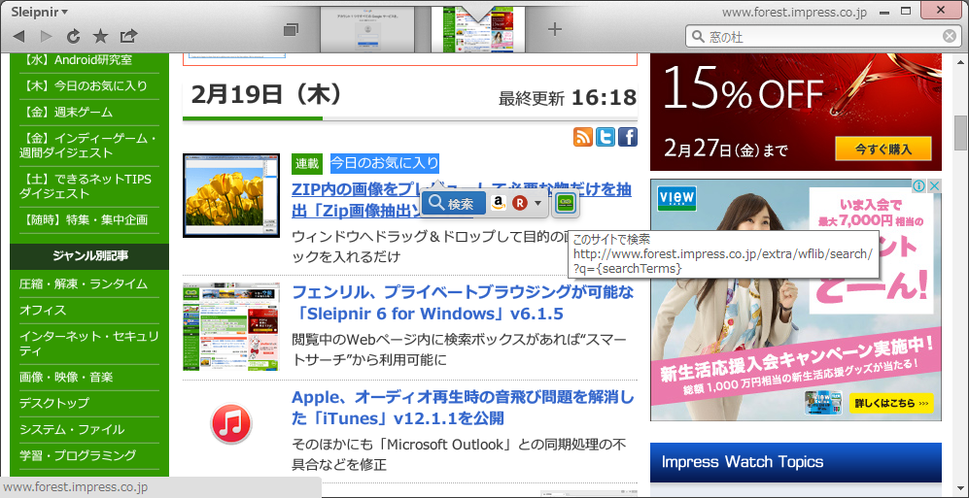Go forward with the forward arrow

tap(47, 37)
